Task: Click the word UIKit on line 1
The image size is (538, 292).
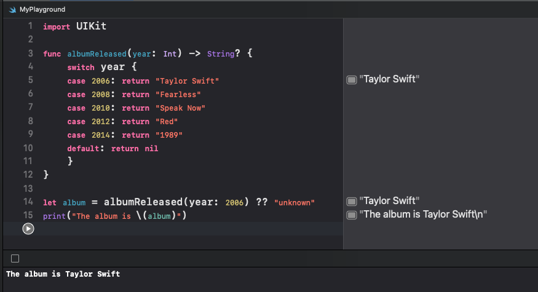Action: coord(91,26)
